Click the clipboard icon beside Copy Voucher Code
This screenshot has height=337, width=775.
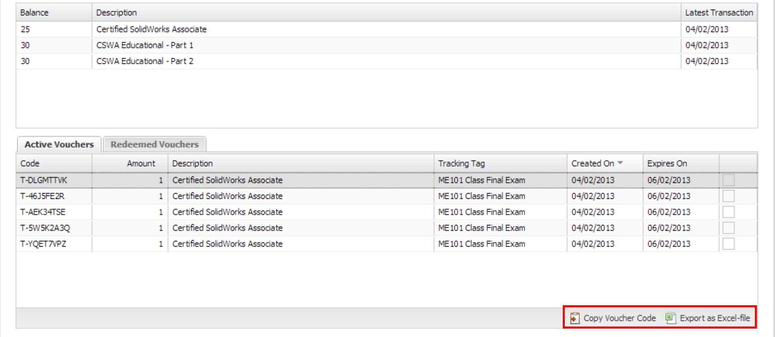coord(575,318)
